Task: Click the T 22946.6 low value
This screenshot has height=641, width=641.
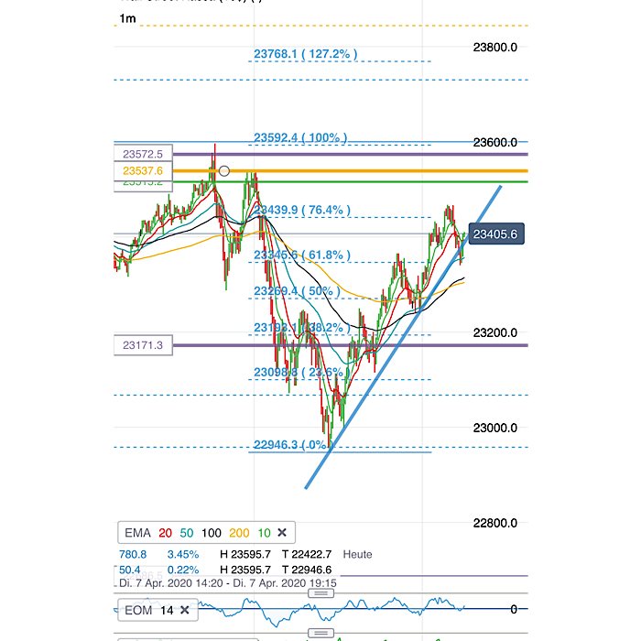Action: [x=307, y=570]
